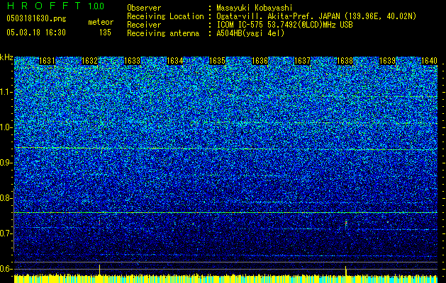The image size is (446, 283).
Task: Select the file name 0503181630.png
Action: point(36,18)
